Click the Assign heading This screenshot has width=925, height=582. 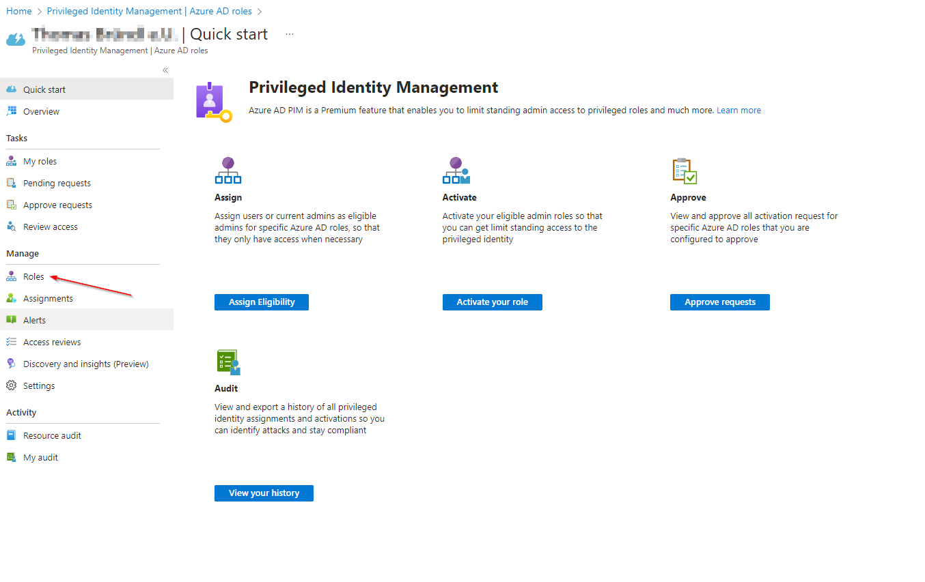point(228,197)
